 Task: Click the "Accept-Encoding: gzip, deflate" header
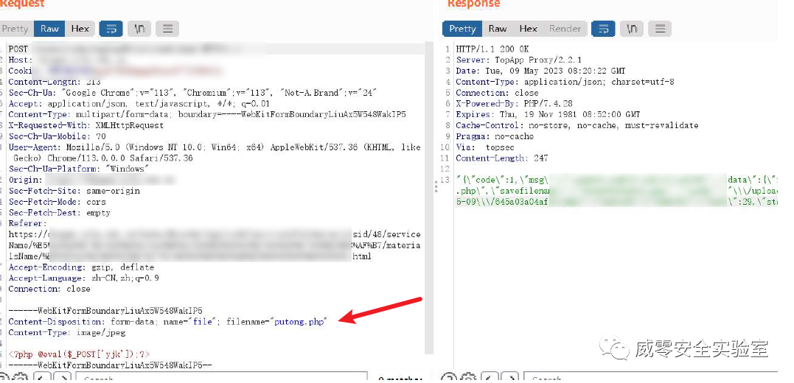pyautogui.click(x=81, y=267)
